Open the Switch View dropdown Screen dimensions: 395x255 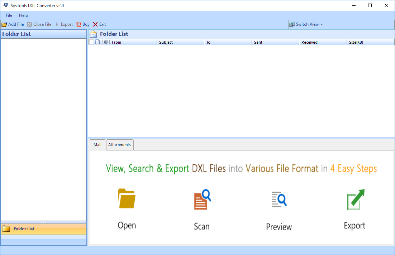click(306, 24)
